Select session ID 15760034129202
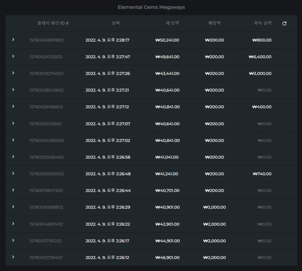 click(x=46, y=57)
